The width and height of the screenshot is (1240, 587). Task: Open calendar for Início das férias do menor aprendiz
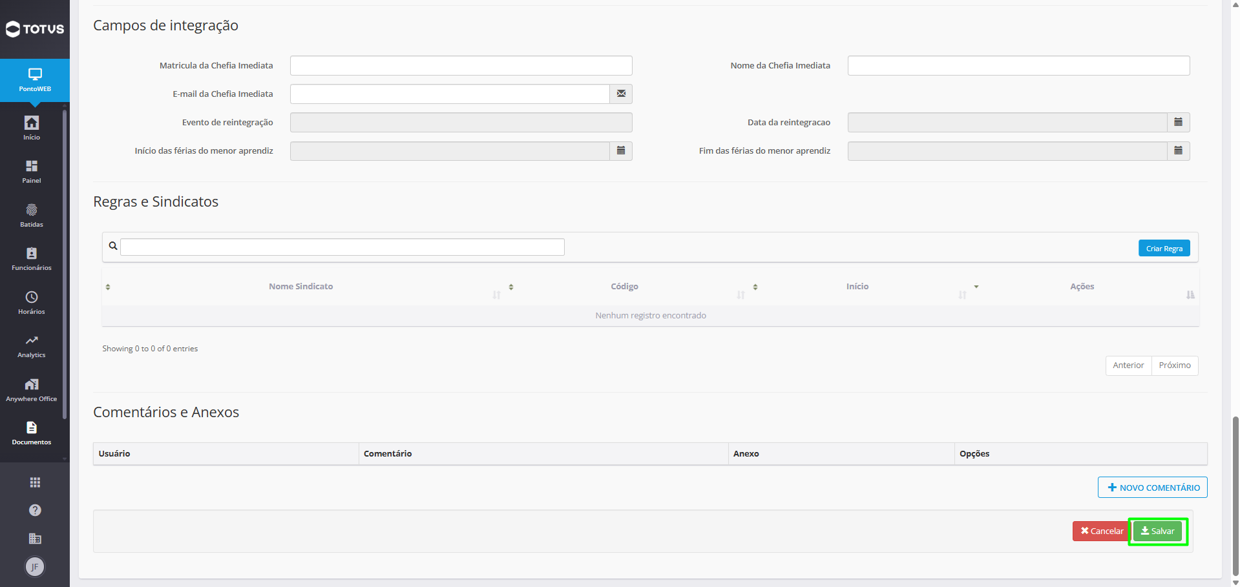tap(621, 150)
